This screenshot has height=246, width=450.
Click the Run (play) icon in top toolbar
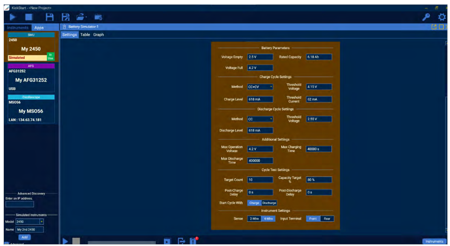pos(12,17)
